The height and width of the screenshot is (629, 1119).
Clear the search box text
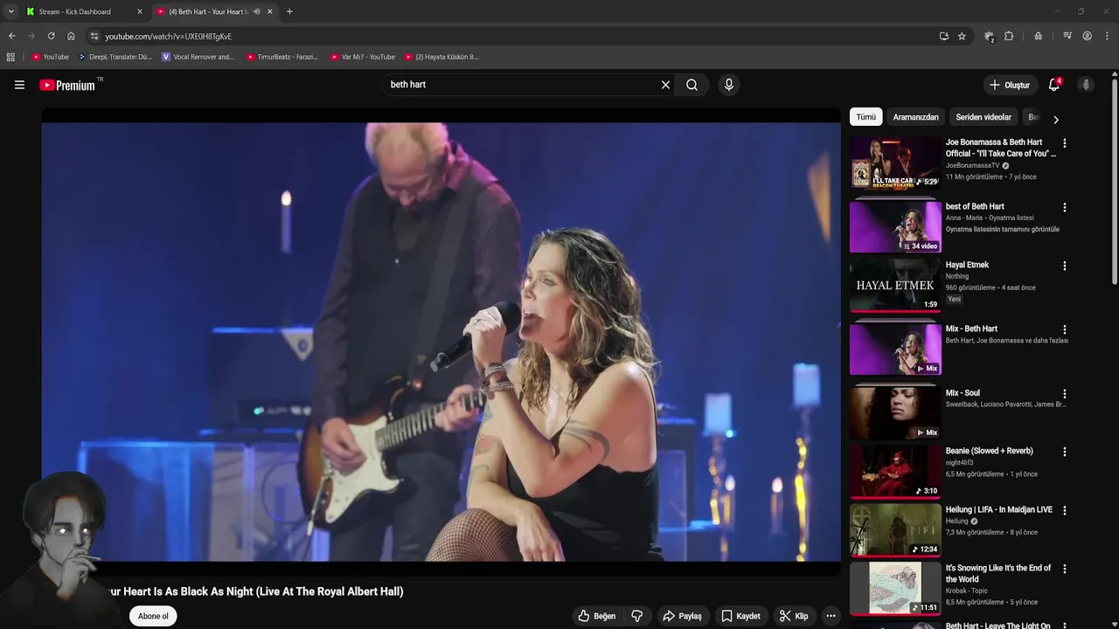coord(665,85)
